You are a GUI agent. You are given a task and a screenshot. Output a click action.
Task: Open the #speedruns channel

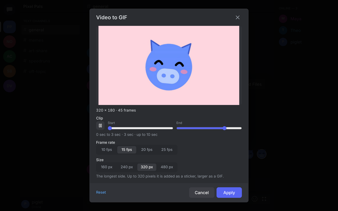50,61
